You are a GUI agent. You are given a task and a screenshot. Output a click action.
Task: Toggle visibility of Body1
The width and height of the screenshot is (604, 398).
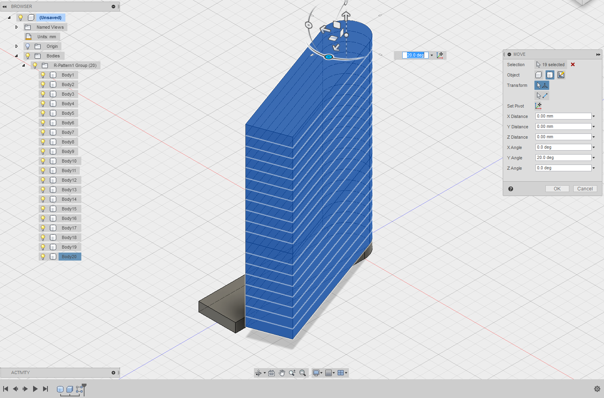tap(43, 75)
